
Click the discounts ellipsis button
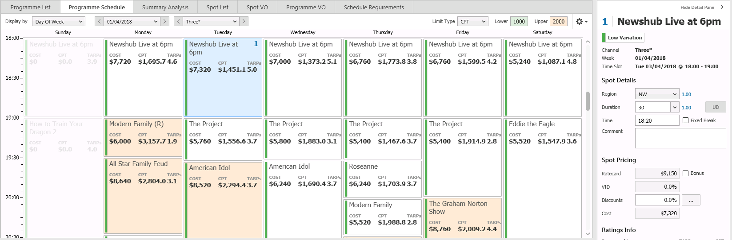691,200
